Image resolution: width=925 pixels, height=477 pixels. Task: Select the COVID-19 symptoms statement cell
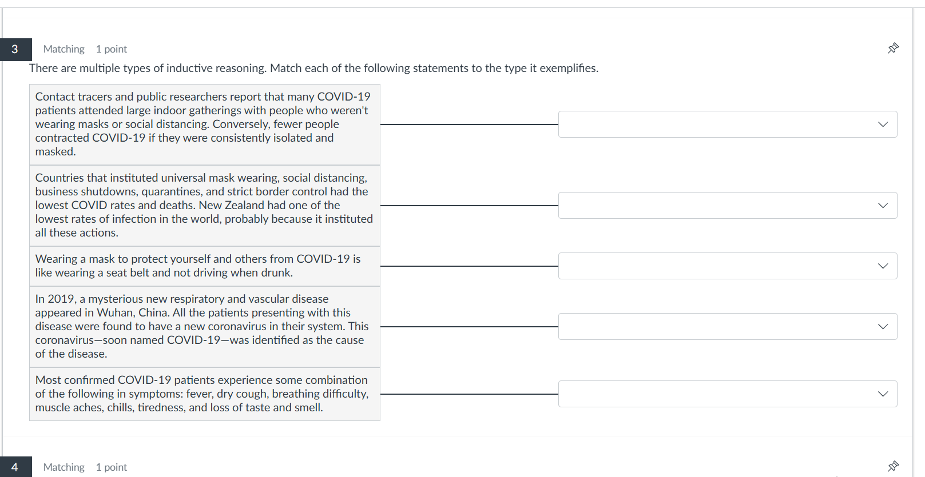click(x=204, y=394)
